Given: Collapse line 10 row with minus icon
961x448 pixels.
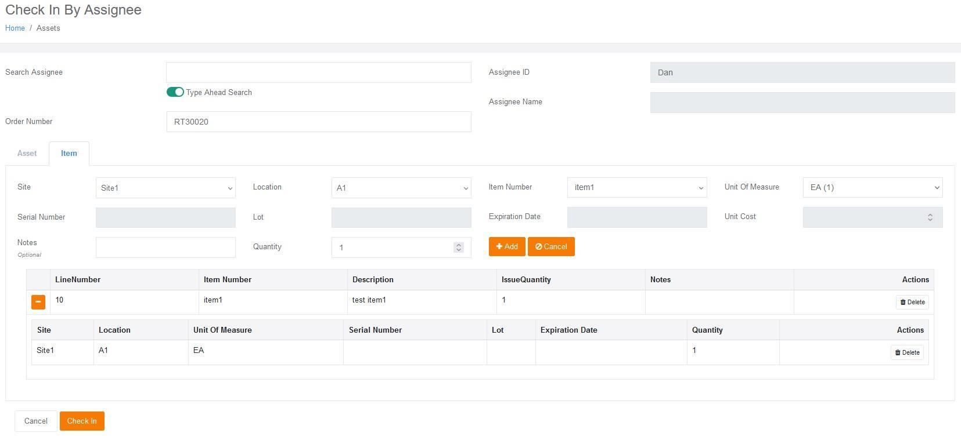Looking at the screenshot, I should click(38, 302).
